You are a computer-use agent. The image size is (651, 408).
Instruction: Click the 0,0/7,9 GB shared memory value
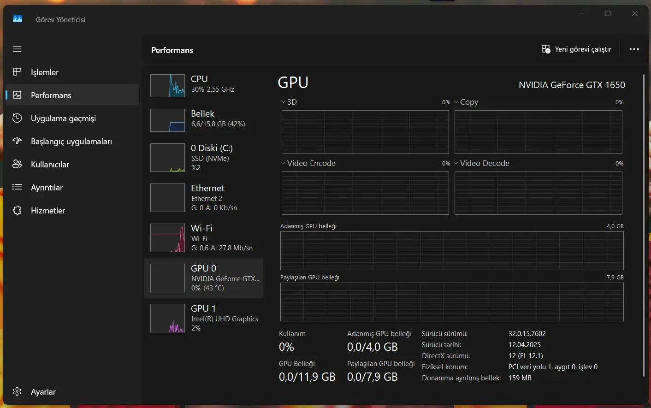tap(373, 377)
